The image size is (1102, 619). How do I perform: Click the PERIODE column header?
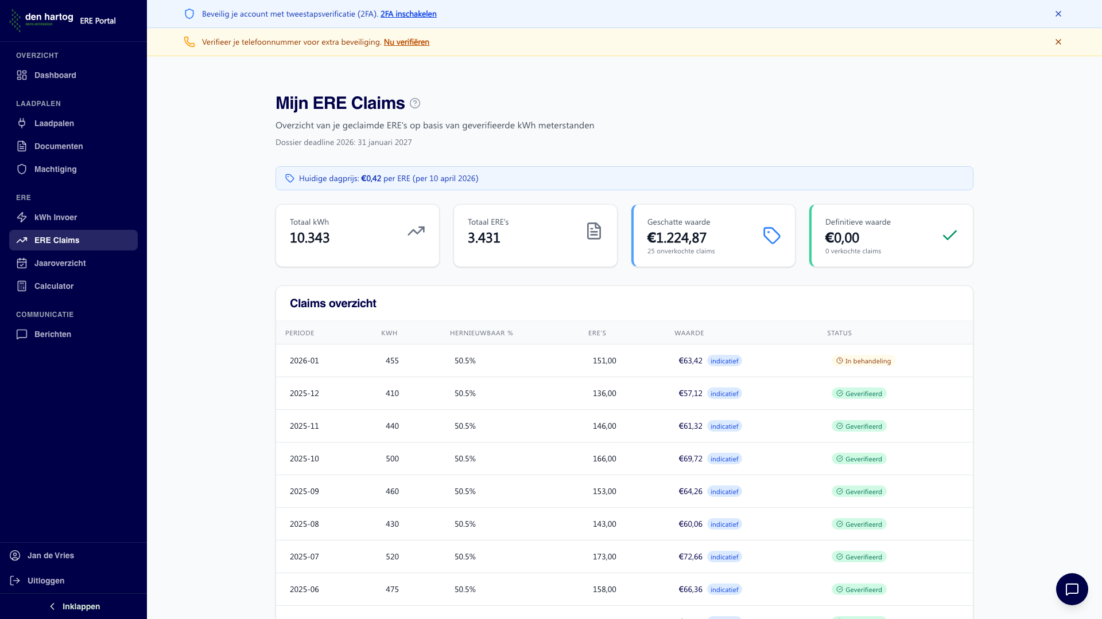[300, 333]
